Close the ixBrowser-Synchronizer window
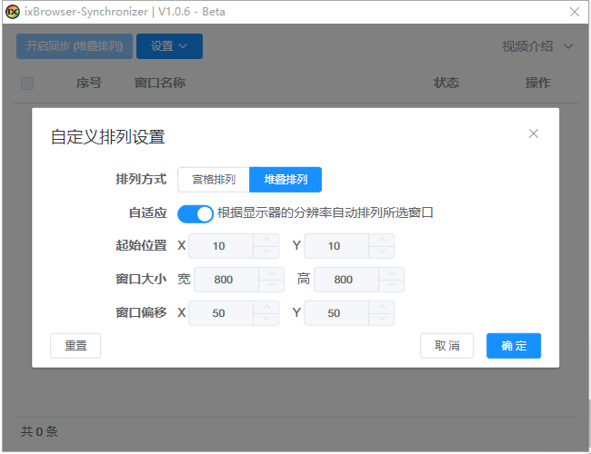Screen dimensions: 591x454 pyautogui.click(x=575, y=12)
